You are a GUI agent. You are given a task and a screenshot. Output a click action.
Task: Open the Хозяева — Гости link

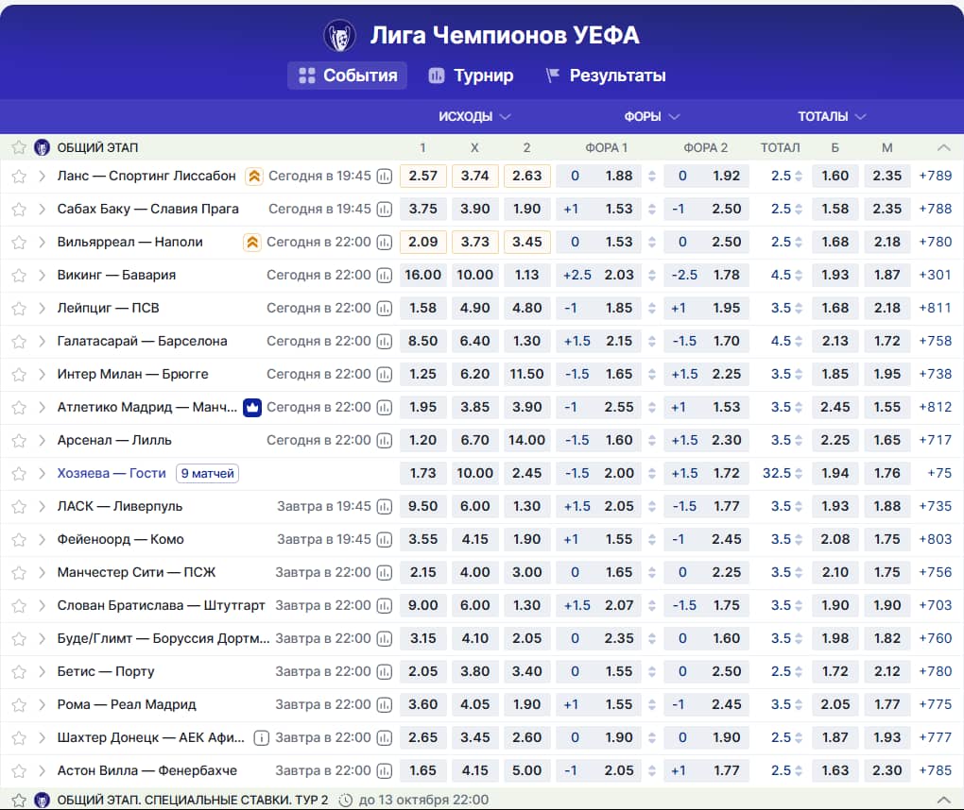(112, 474)
